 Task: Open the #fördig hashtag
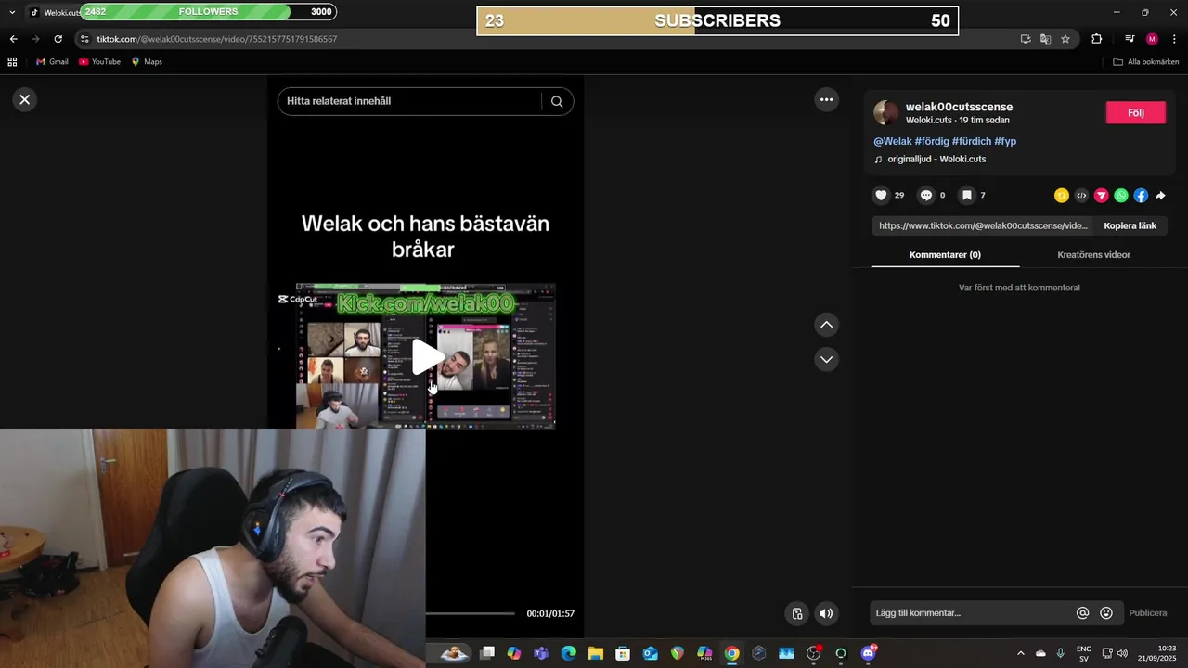pyautogui.click(x=932, y=141)
